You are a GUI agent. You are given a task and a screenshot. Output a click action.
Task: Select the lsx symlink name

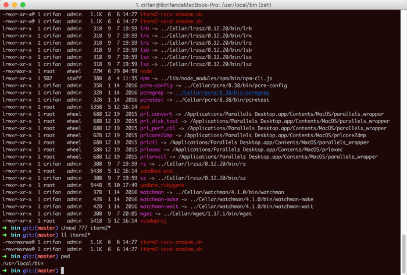coord(145,57)
